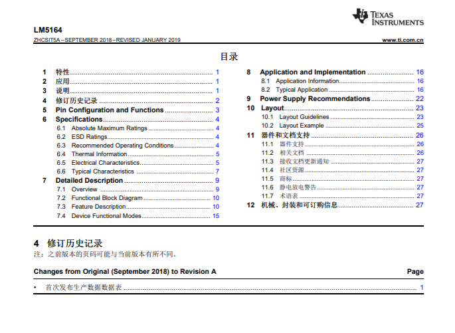Open 7.2 Functional Block Diagram
Viewport: 455px width, 333px height.
click(x=138, y=198)
